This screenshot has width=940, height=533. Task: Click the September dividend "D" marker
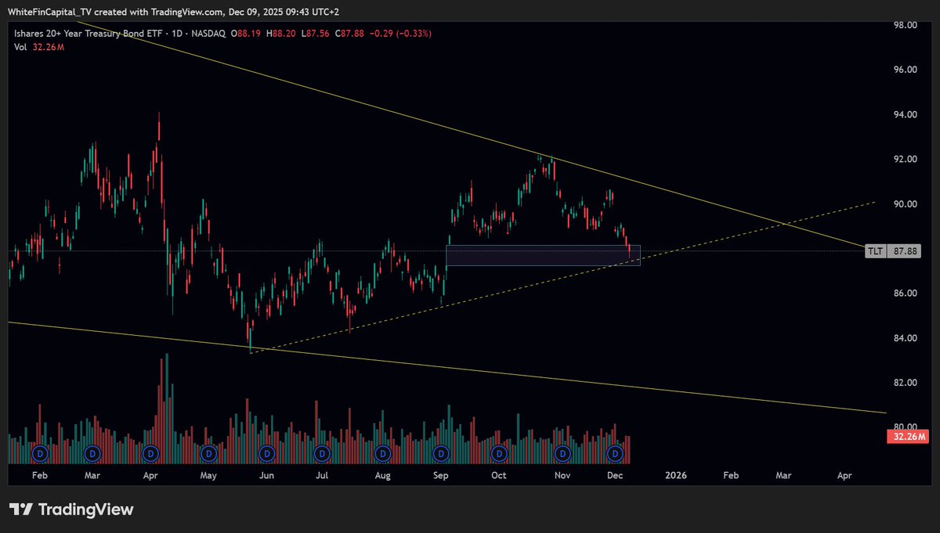tap(440, 452)
